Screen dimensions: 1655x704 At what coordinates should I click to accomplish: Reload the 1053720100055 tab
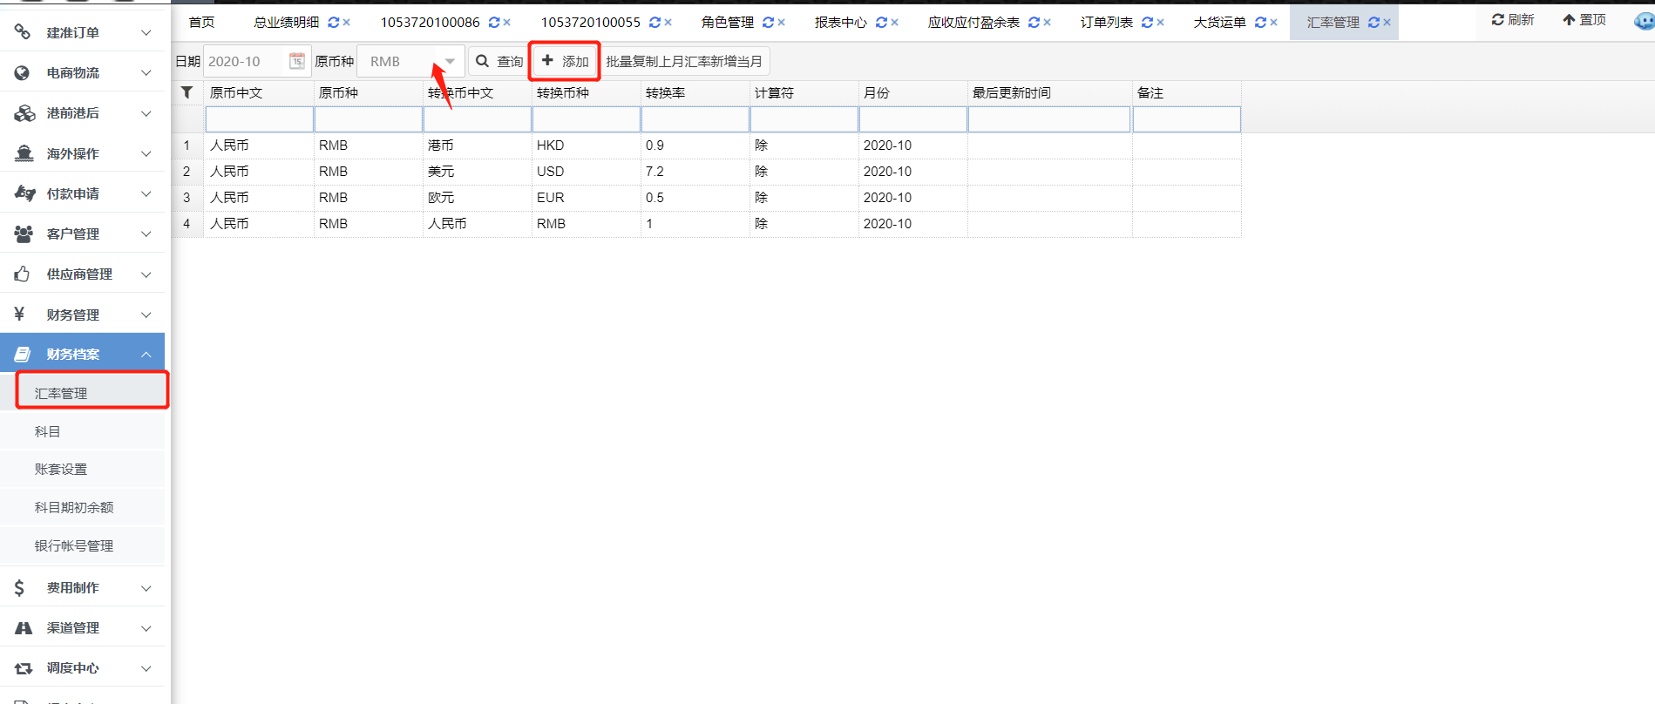coord(655,22)
